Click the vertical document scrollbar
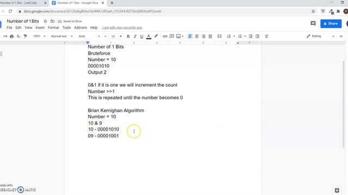The height and width of the screenshot is (195, 348). coord(344,105)
